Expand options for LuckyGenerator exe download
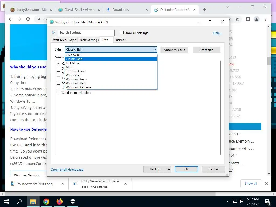276x207 pixels. (125, 184)
